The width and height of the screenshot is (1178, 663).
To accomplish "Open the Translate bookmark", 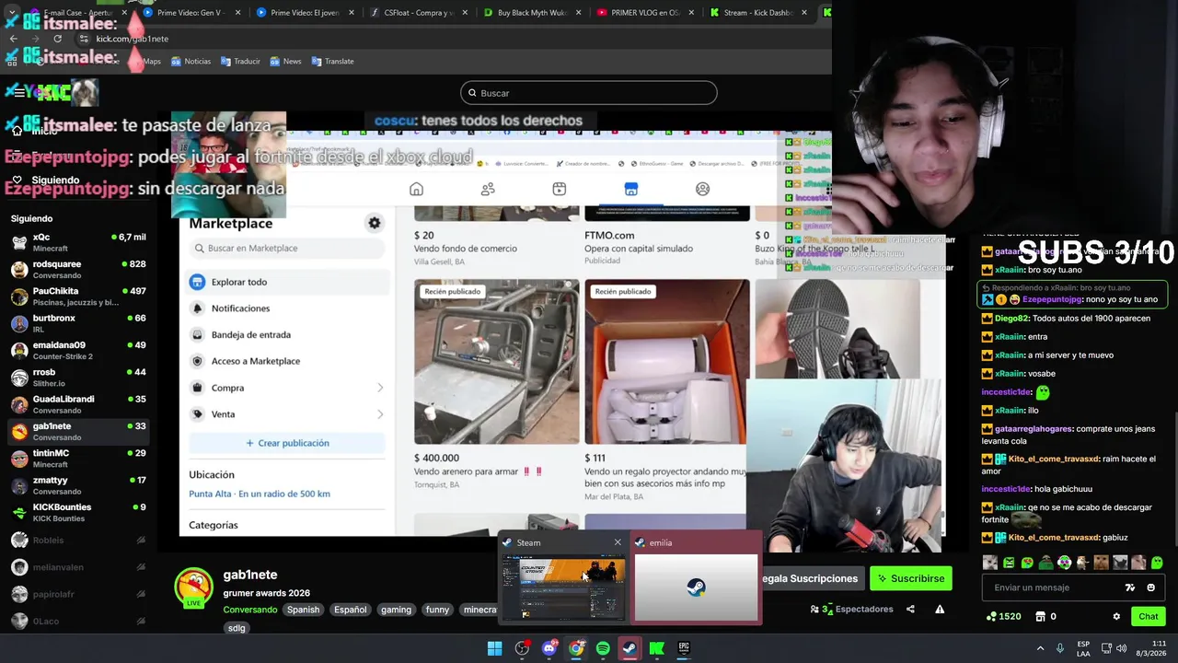I will (x=332, y=61).
